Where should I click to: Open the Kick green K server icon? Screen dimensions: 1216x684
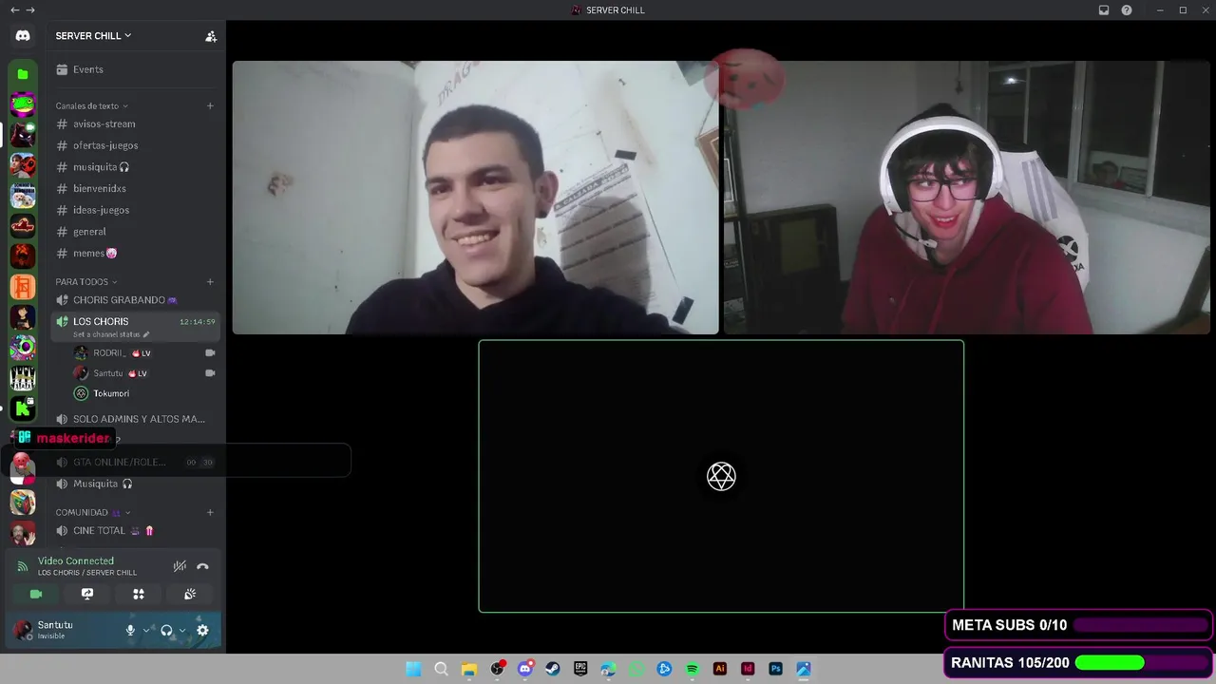[x=23, y=408]
